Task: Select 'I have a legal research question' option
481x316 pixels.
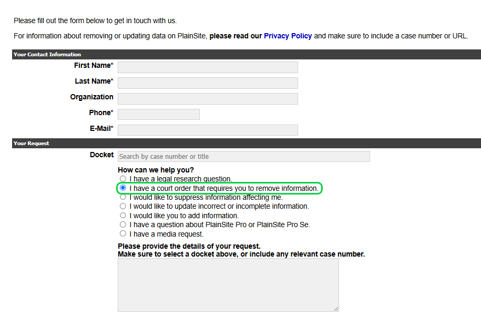Action: click(x=122, y=179)
